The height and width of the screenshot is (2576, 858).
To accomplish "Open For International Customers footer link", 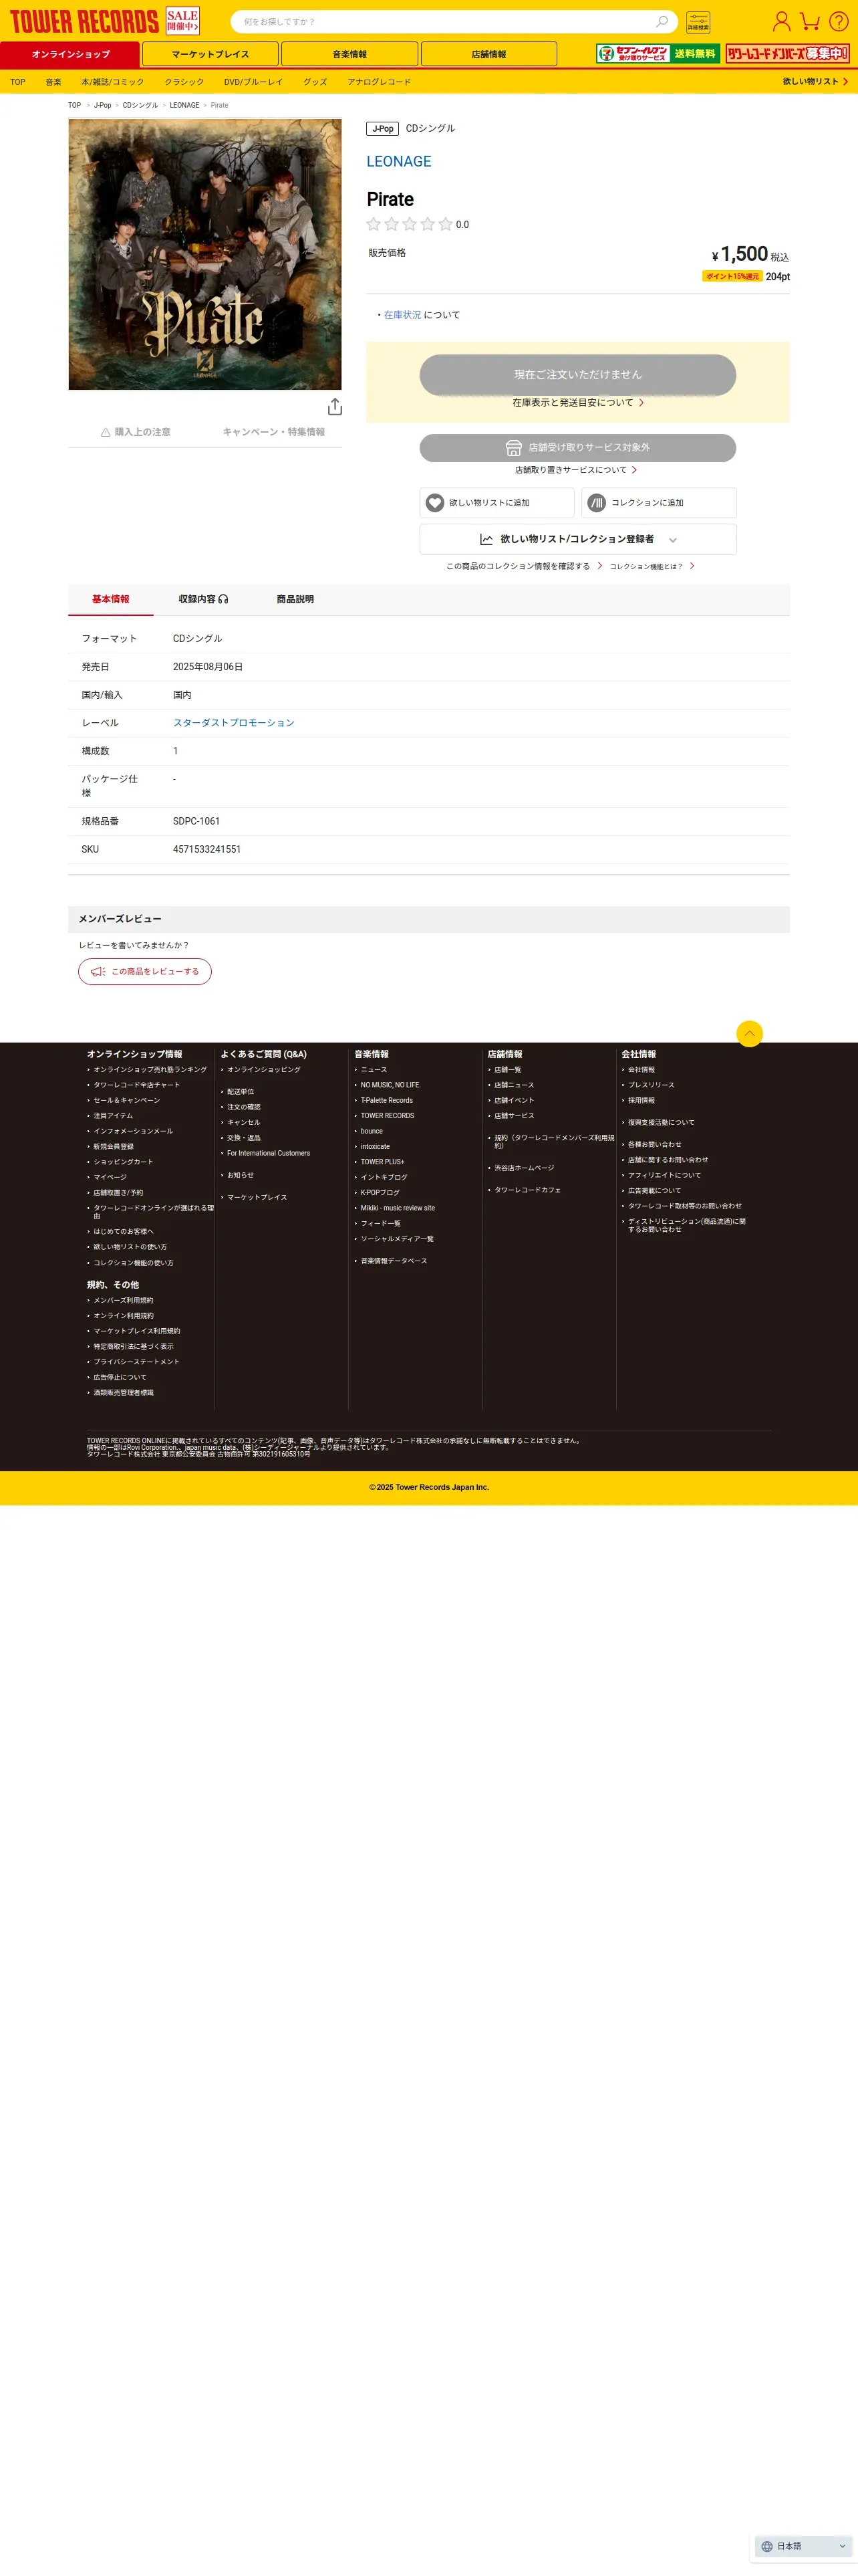I will click(268, 1153).
